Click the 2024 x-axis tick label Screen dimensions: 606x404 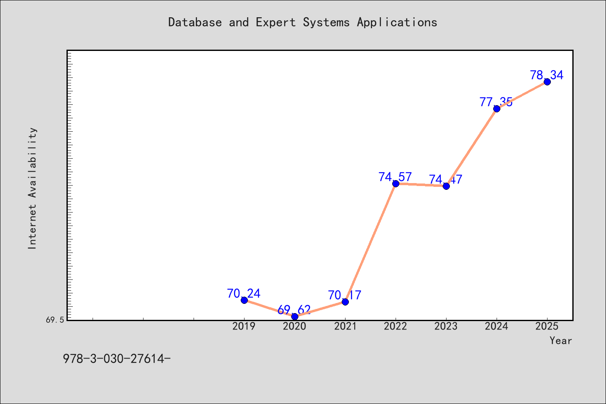pos(497,326)
